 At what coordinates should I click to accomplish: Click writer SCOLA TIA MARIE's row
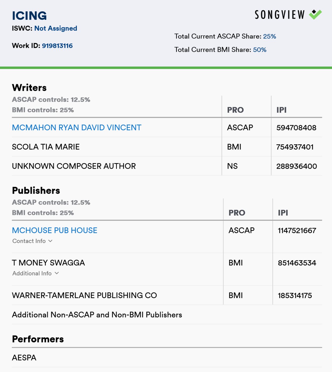click(x=46, y=147)
